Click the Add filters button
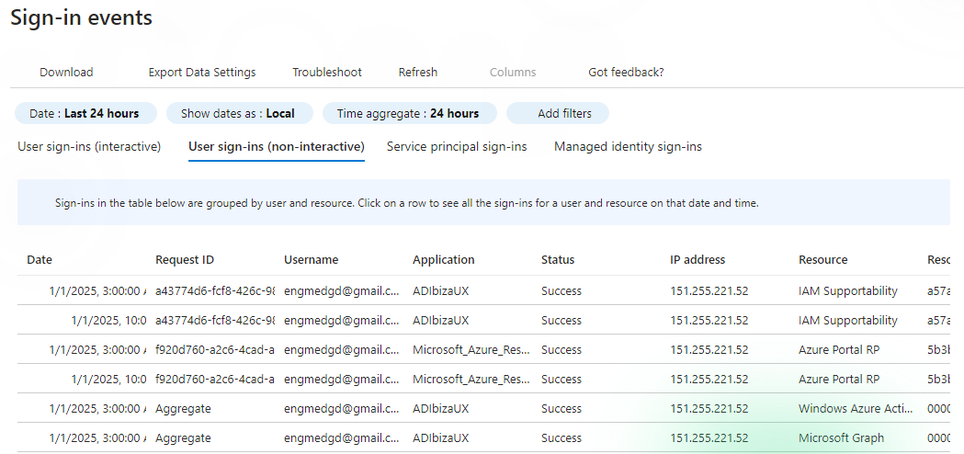The height and width of the screenshot is (454, 964). coord(558,113)
